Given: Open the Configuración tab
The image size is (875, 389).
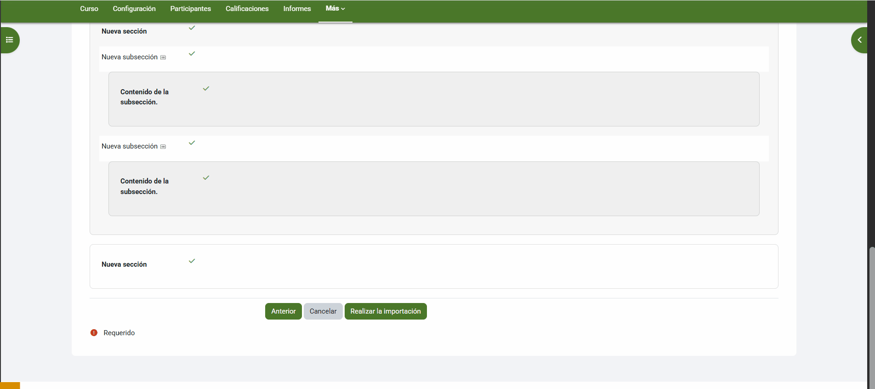Looking at the screenshot, I should pyautogui.click(x=134, y=9).
